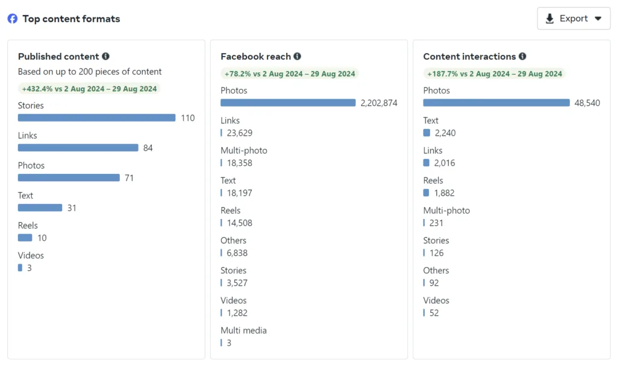
Task: Click the Links bar showing 84
Action: [78, 148]
